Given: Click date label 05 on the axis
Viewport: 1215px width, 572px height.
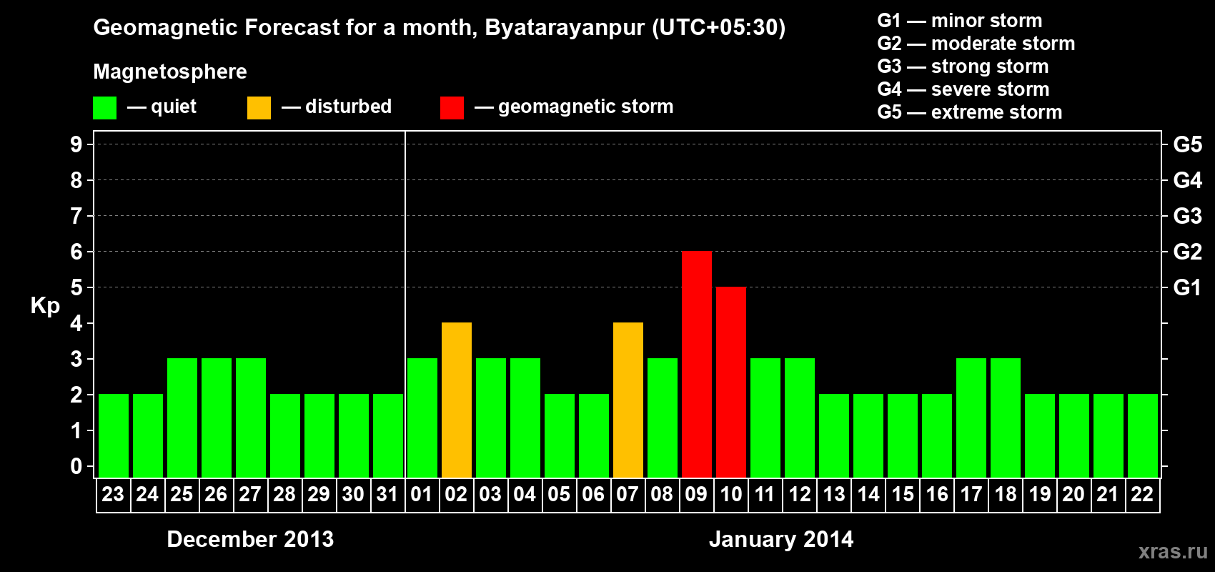Looking at the screenshot, I should pos(559,495).
